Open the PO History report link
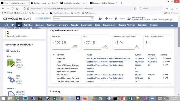 [x=20, y=94]
